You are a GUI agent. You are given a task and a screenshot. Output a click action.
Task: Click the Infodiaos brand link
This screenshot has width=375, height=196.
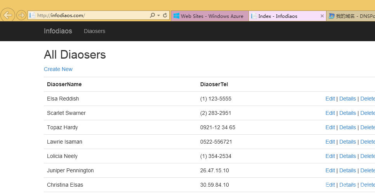58,31
